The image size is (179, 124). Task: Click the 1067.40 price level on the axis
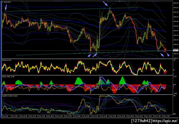coord(176,40)
